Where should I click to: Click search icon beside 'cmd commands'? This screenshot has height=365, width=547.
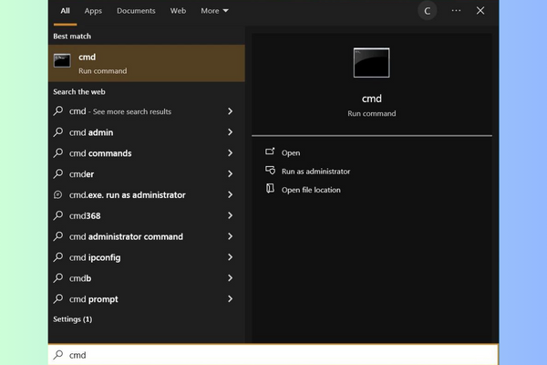(58, 153)
